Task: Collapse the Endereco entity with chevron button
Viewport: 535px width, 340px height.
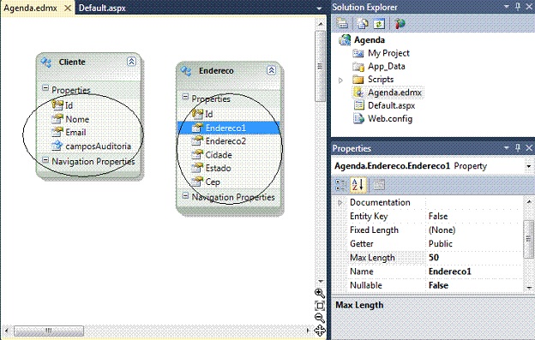Action: click(271, 70)
